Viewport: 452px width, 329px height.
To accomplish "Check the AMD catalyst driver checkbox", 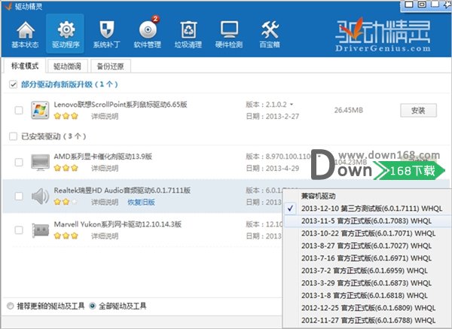I will click(19, 162).
